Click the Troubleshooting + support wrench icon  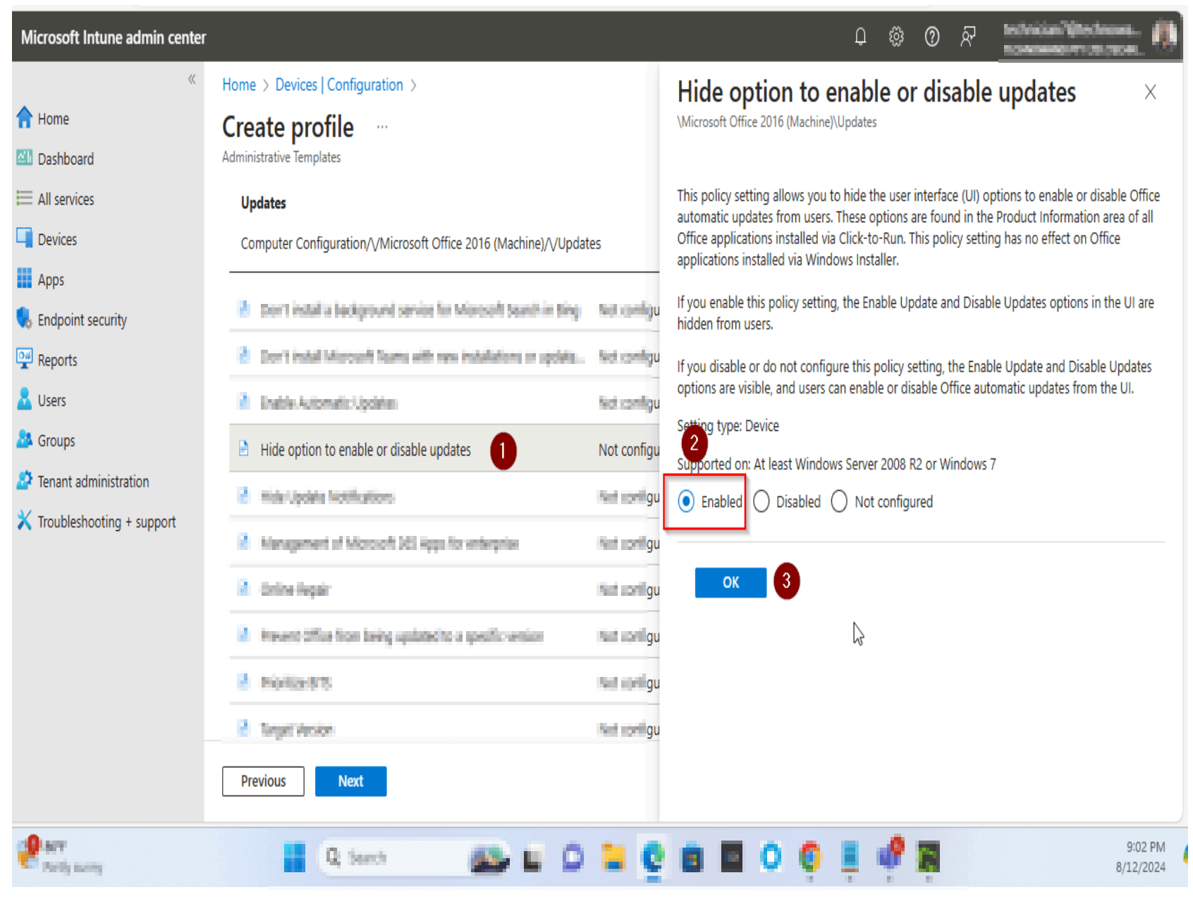[25, 520]
